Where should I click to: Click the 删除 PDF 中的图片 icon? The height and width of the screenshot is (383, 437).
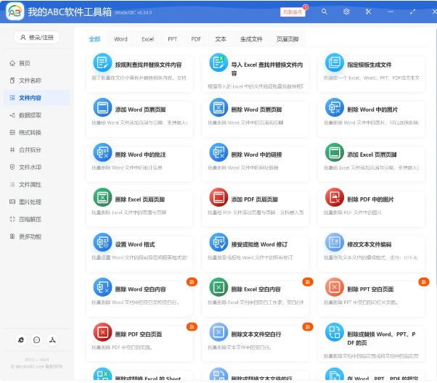click(334, 197)
